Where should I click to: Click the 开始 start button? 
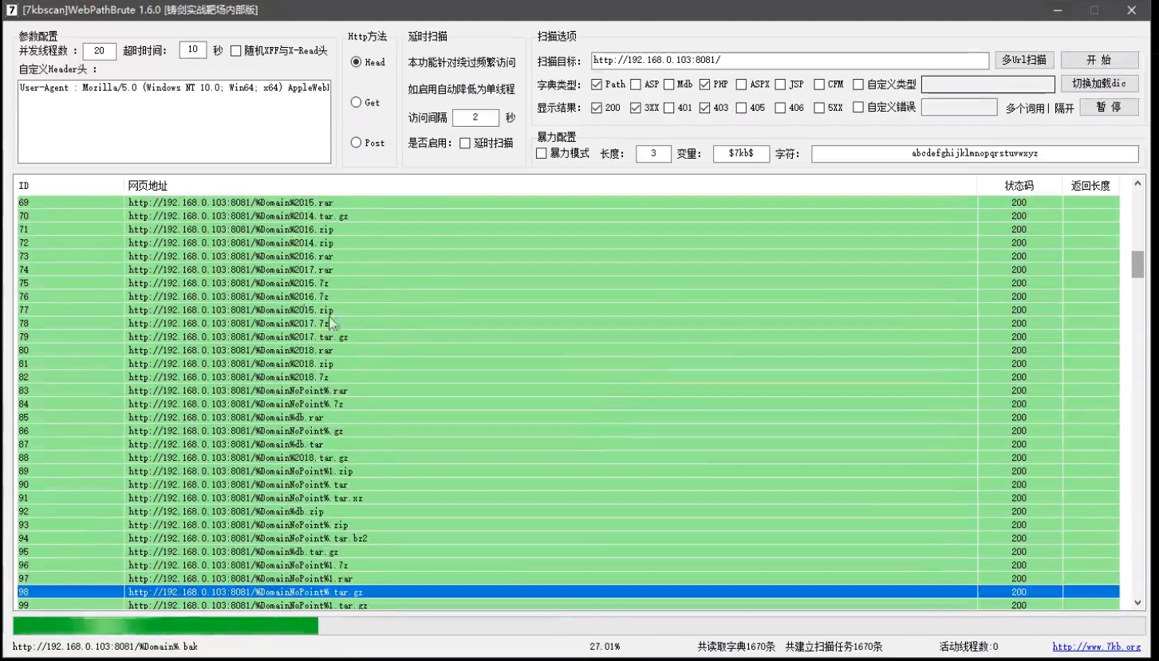click(1099, 61)
